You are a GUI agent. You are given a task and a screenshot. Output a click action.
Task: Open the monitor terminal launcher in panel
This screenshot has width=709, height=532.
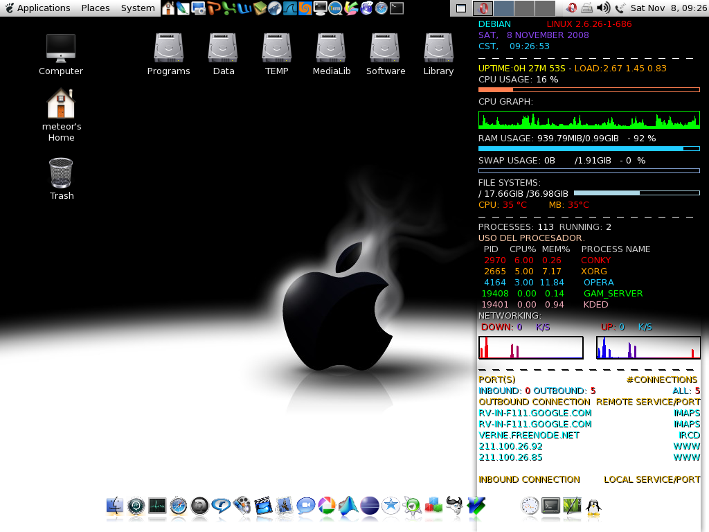pos(320,8)
